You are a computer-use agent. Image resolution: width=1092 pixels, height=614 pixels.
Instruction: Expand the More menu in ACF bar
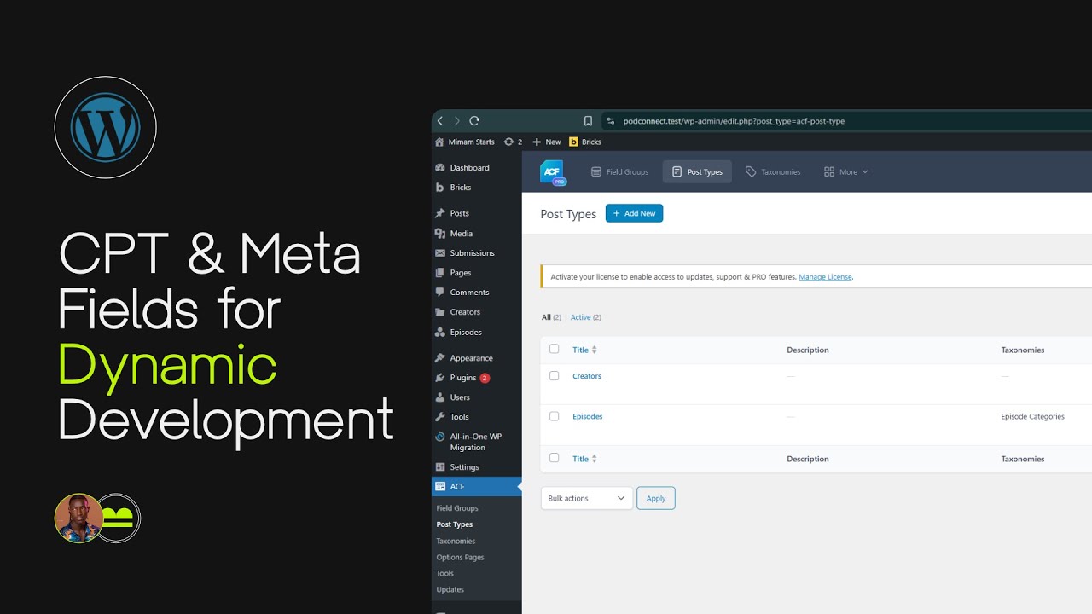846,172
